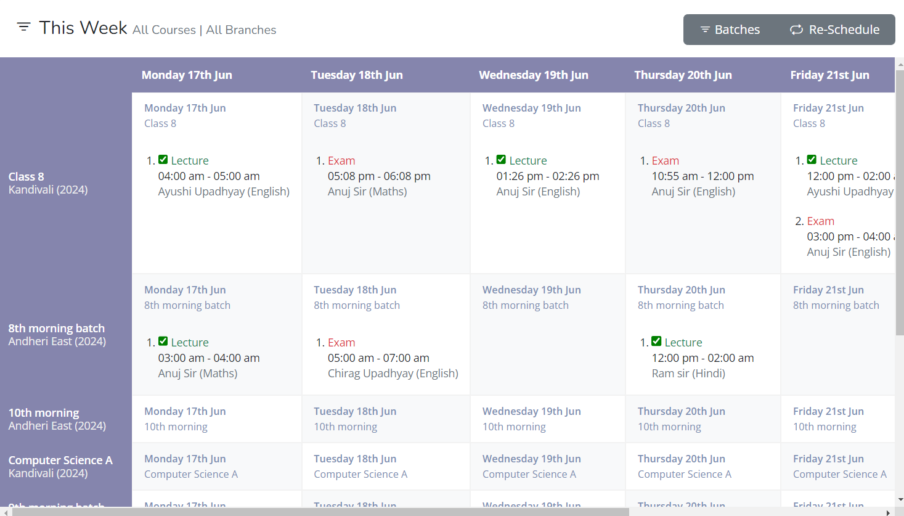Image resolution: width=904 pixels, height=516 pixels.
Task: Toggle Thursday 8th morning batch Lecture checkbox
Action: 656,342
